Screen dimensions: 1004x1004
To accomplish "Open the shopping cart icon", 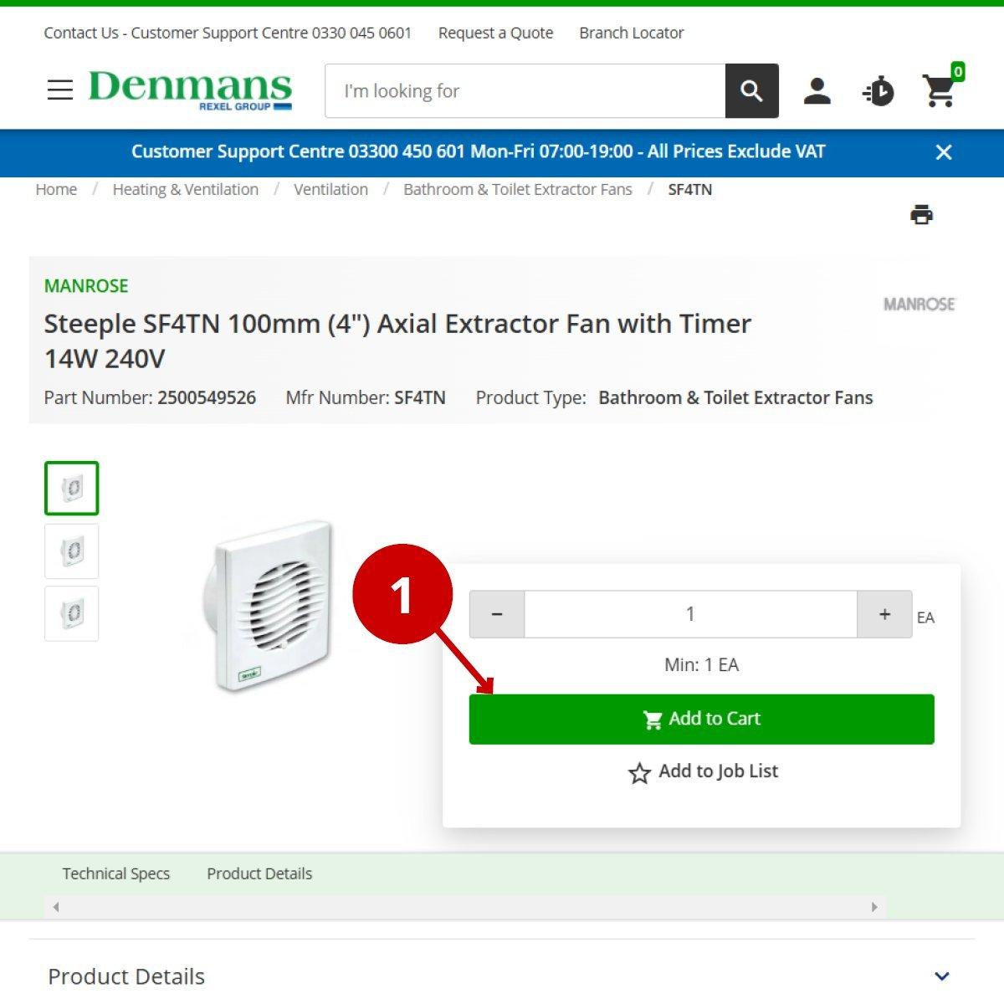I will click(x=939, y=92).
